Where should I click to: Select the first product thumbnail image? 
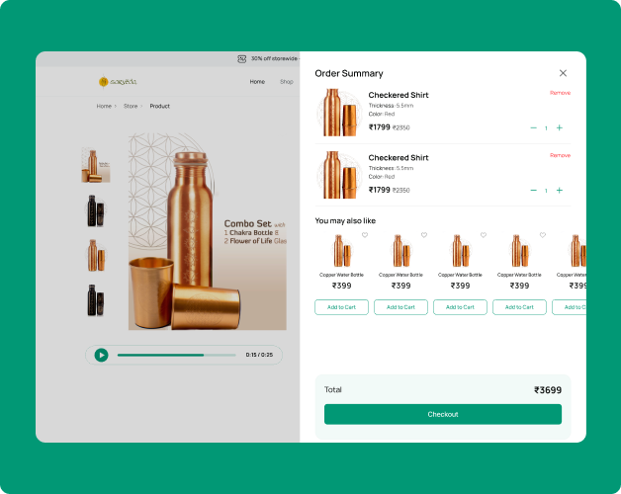(95, 165)
